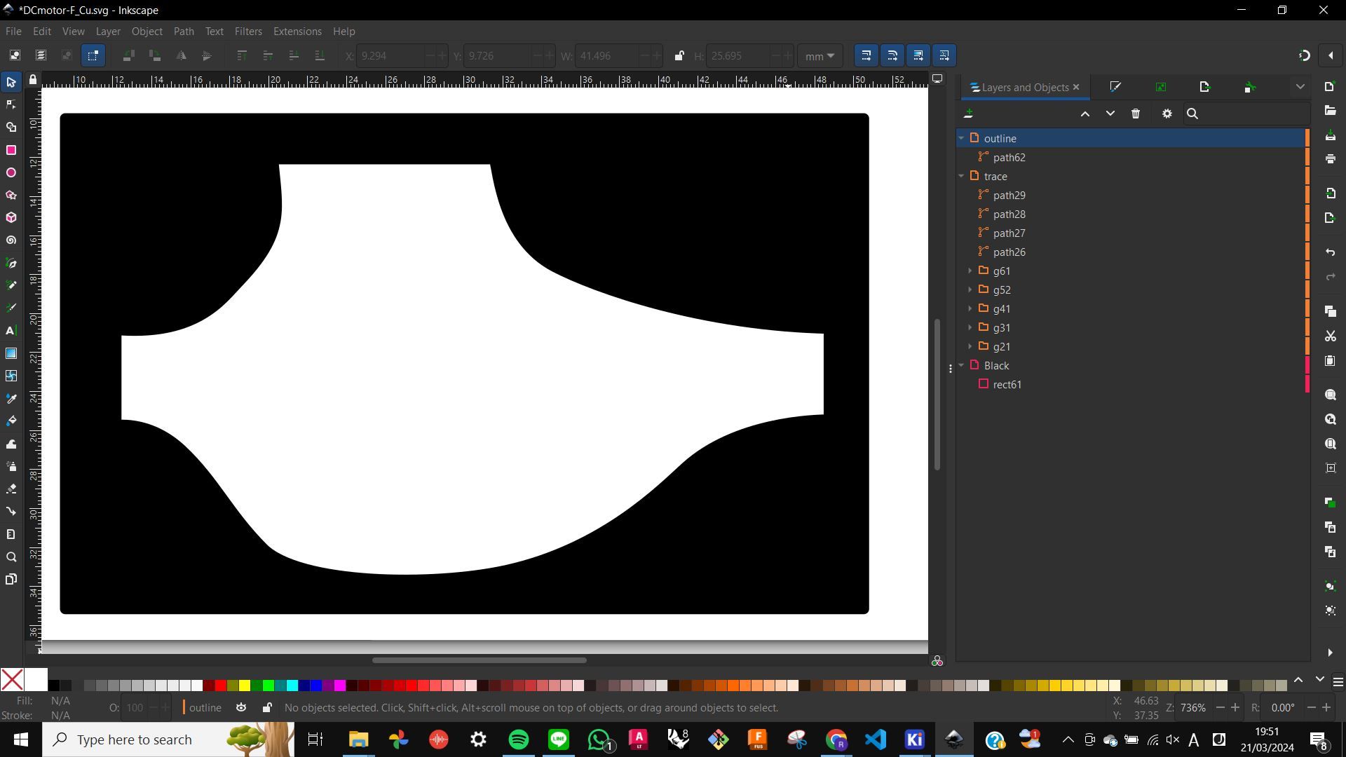The height and width of the screenshot is (757, 1346).
Task: Open the Object menu
Action: pyautogui.click(x=147, y=32)
